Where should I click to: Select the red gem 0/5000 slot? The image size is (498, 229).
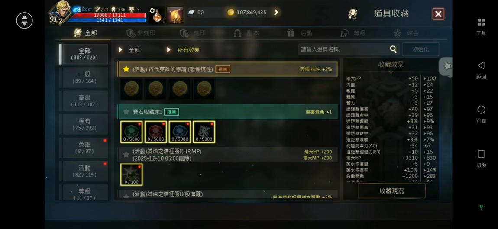(155, 132)
